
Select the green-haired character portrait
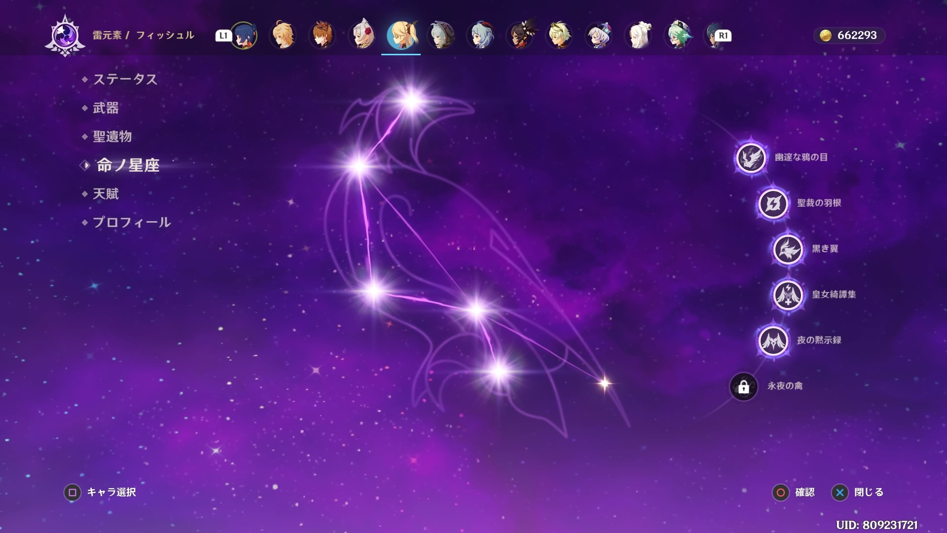click(x=679, y=36)
